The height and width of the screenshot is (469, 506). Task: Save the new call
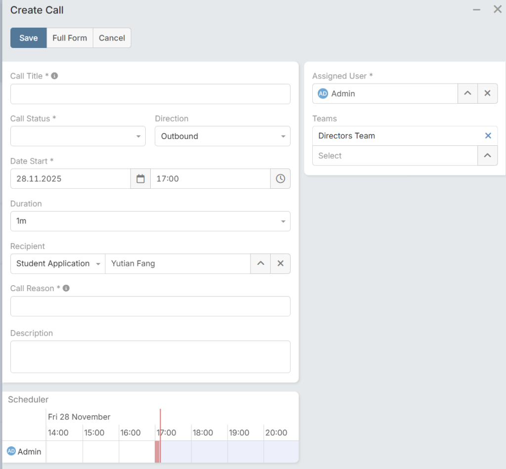[x=29, y=38]
